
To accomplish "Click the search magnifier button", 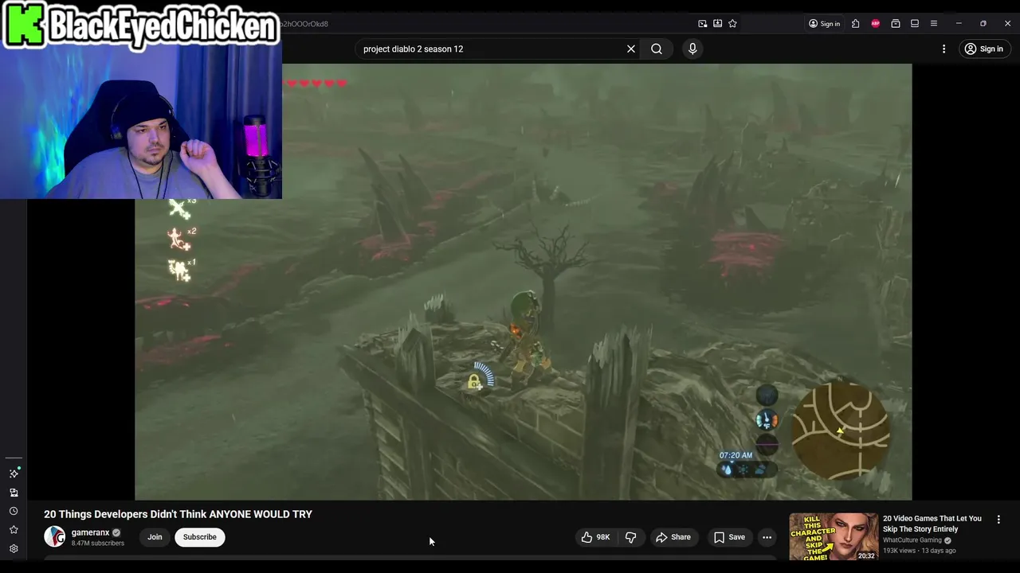I will (657, 49).
